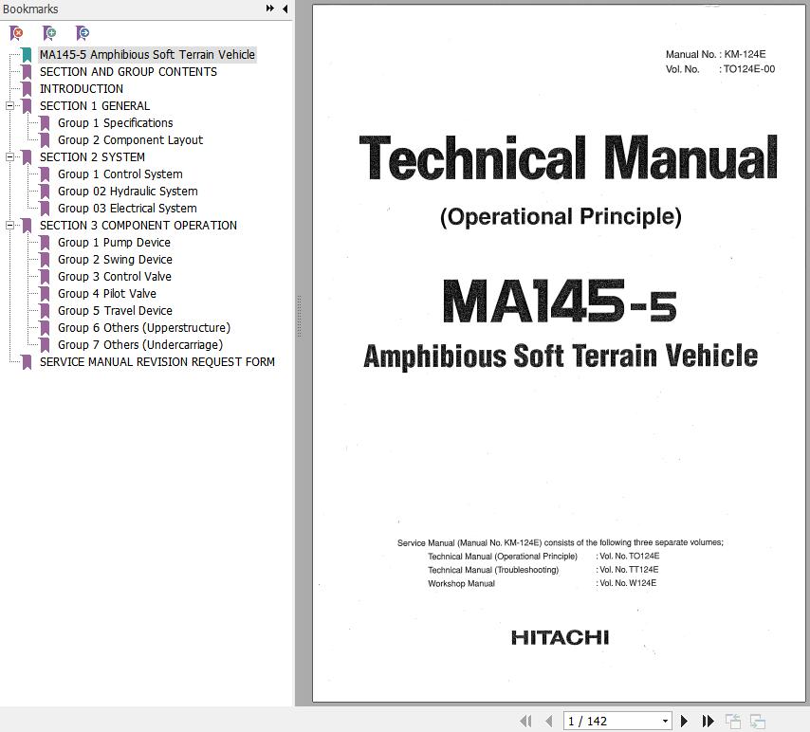
Task: Click the add new bookmark icon
Action: click(49, 33)
